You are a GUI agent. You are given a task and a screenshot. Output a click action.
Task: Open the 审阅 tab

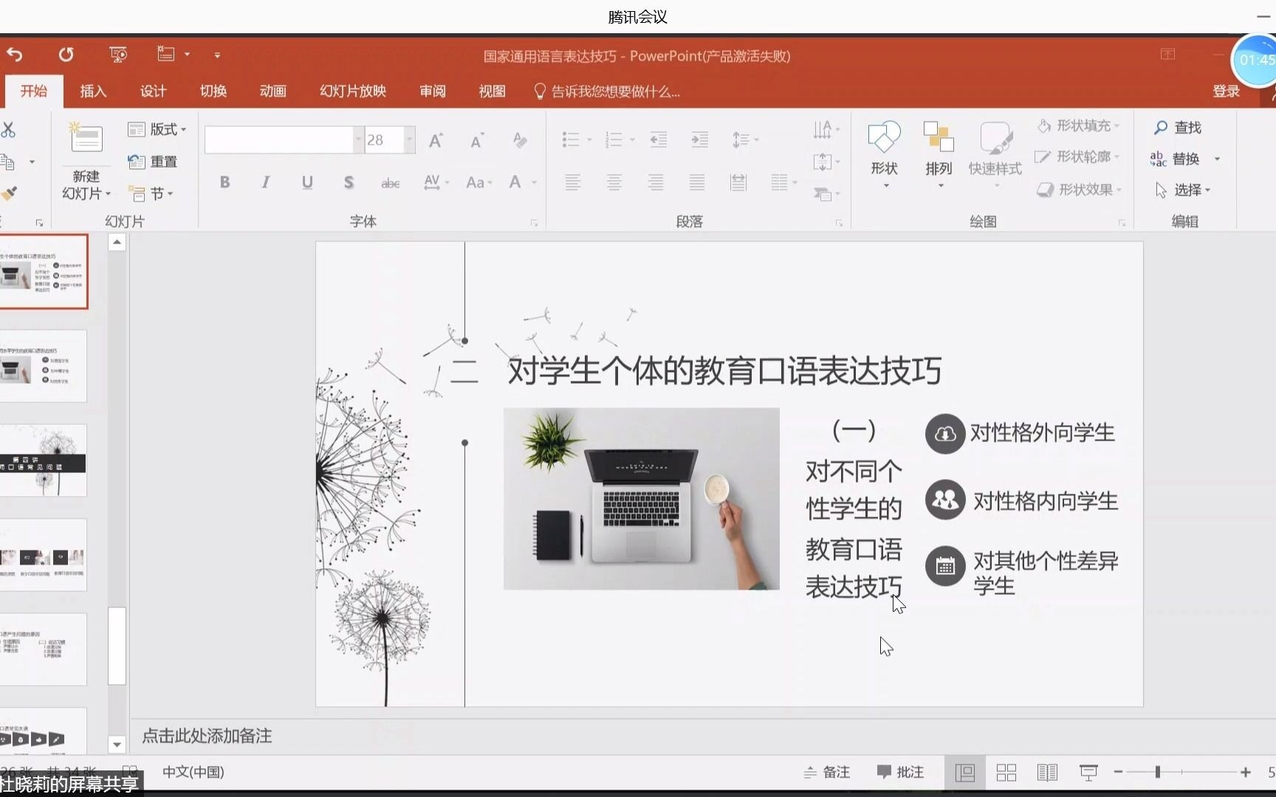[x=433, y=92]
